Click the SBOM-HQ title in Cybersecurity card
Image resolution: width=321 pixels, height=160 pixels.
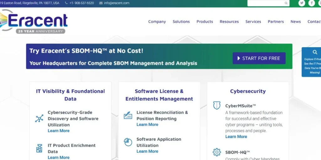pyautogui.click(x=238, y=152)
